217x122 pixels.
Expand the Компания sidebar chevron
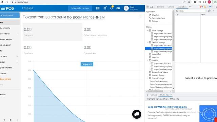click(x=17, y=62)
